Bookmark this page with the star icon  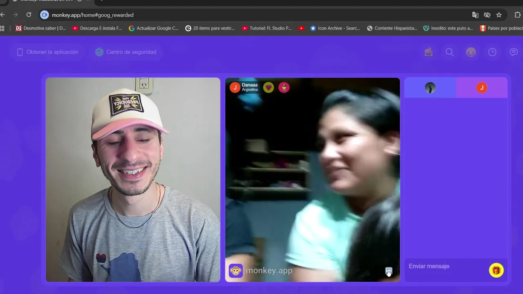tap(499, 15)
